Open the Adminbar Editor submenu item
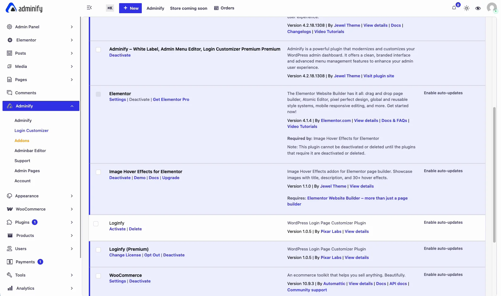The height and width of the screenshot is (296, 501). coord(30,151)
